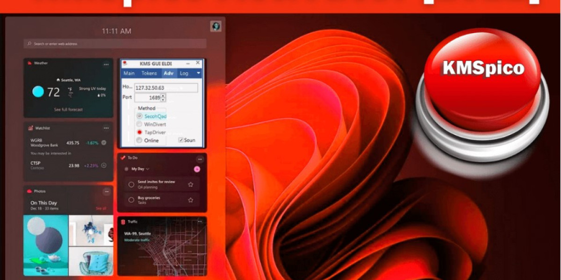Select the WGRB Woodgrove Bank stock row
The width and height of the screenshot is (561, 280).
click(x=68, y=143)
